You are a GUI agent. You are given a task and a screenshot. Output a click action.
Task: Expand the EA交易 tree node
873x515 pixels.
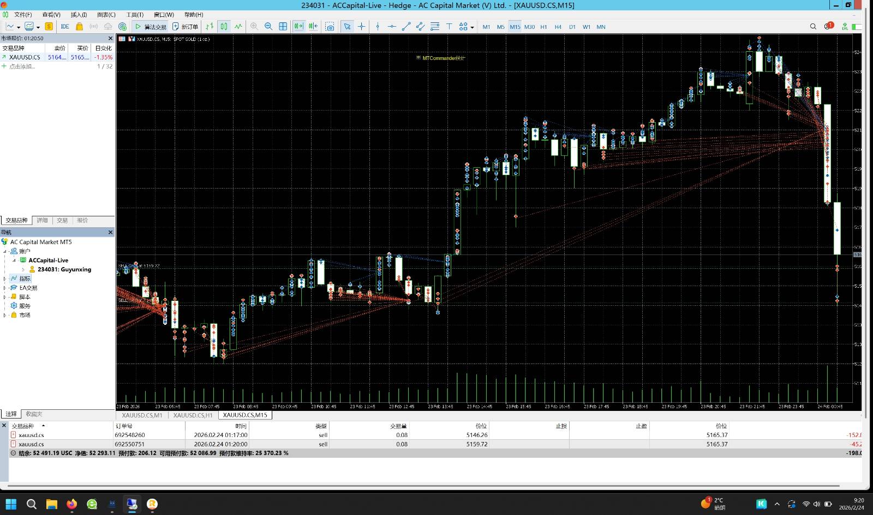click(x=5, y=288)
